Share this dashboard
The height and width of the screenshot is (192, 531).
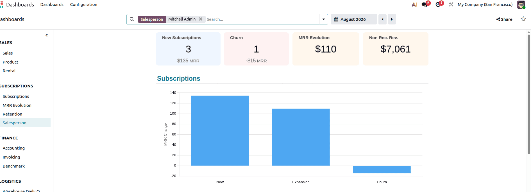[504, 19]
